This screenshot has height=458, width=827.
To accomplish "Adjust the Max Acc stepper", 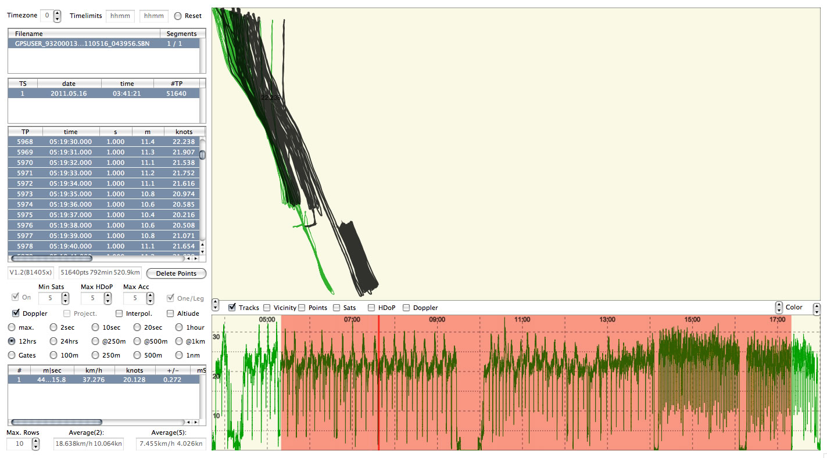I will coord(150,298).
